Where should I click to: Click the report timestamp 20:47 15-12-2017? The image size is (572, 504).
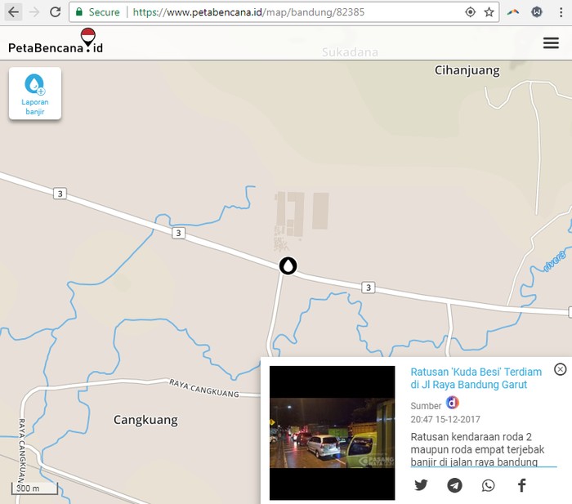[445, 419]
